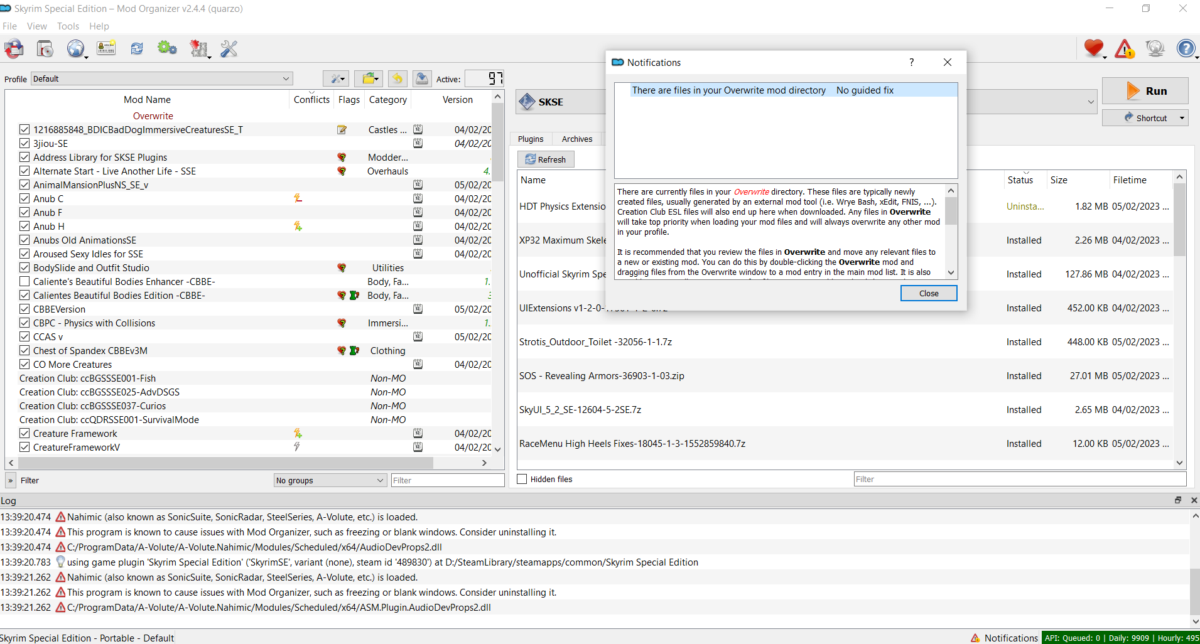Click flags icon on Chest of Spandex row
This screenshot has width=1200, height=644.
tap(348, 351)
